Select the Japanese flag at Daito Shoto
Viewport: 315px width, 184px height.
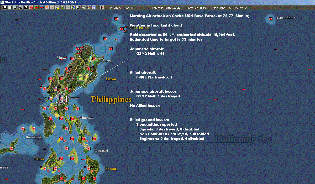271,19
